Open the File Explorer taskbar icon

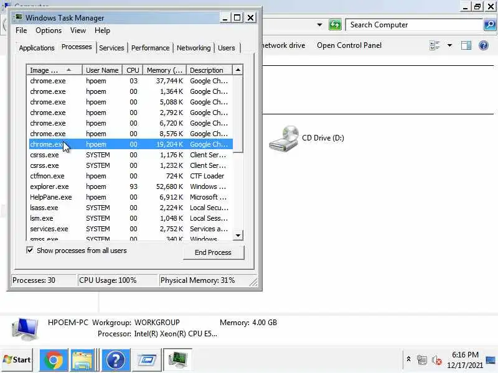pyautogui.click(x=82, y=360)
